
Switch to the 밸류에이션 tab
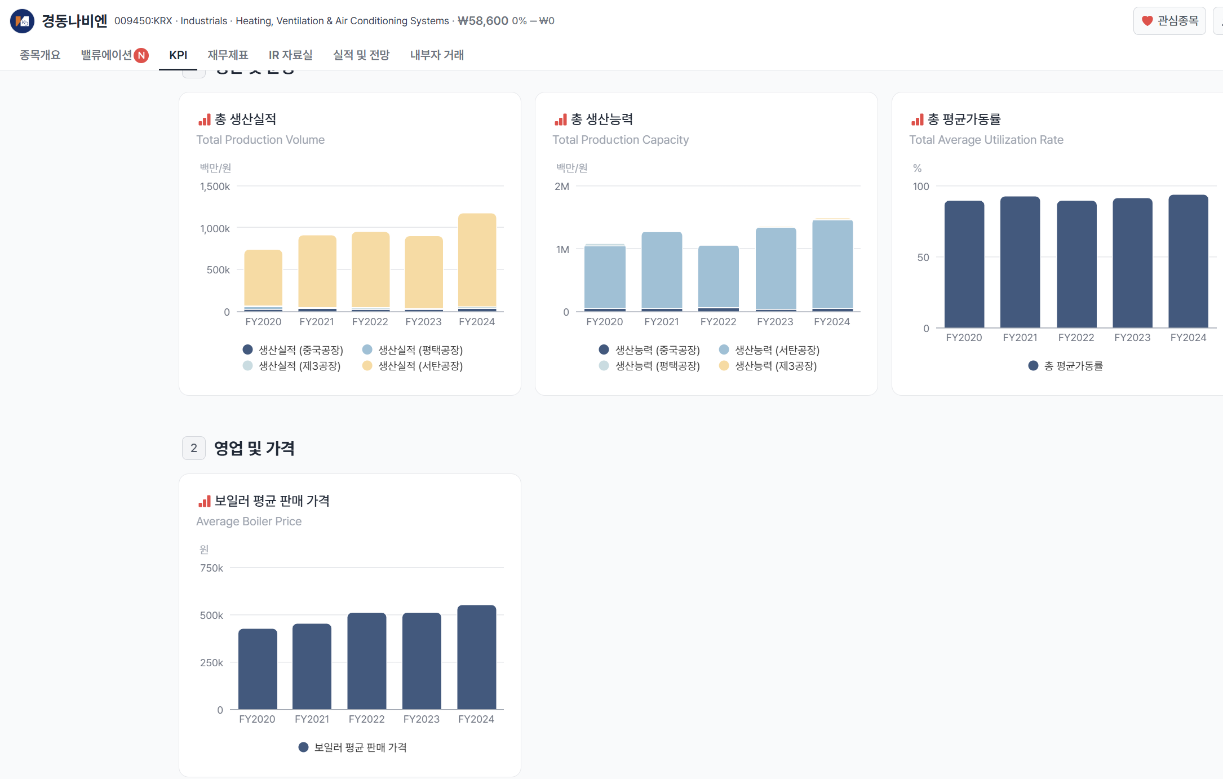point(107,55)
